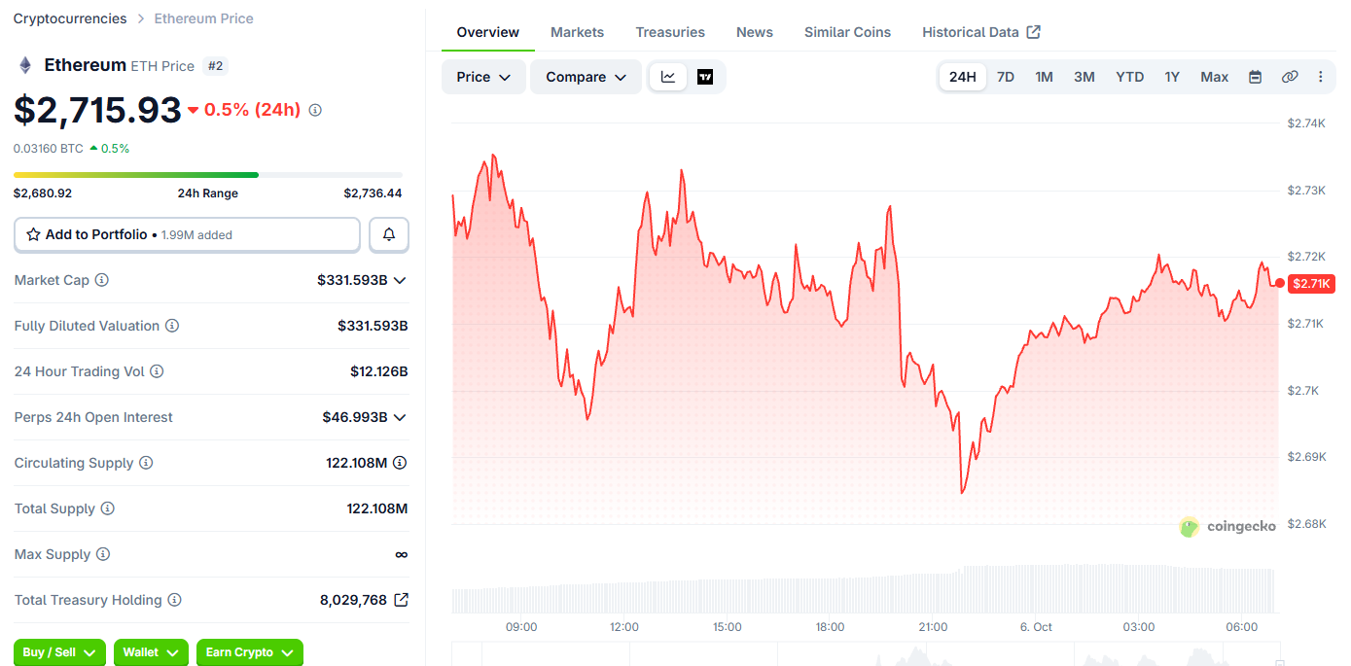This screenshot has height=666, width=1351.
Task: Open the 24h price change info icon
Action: (315, 110)
